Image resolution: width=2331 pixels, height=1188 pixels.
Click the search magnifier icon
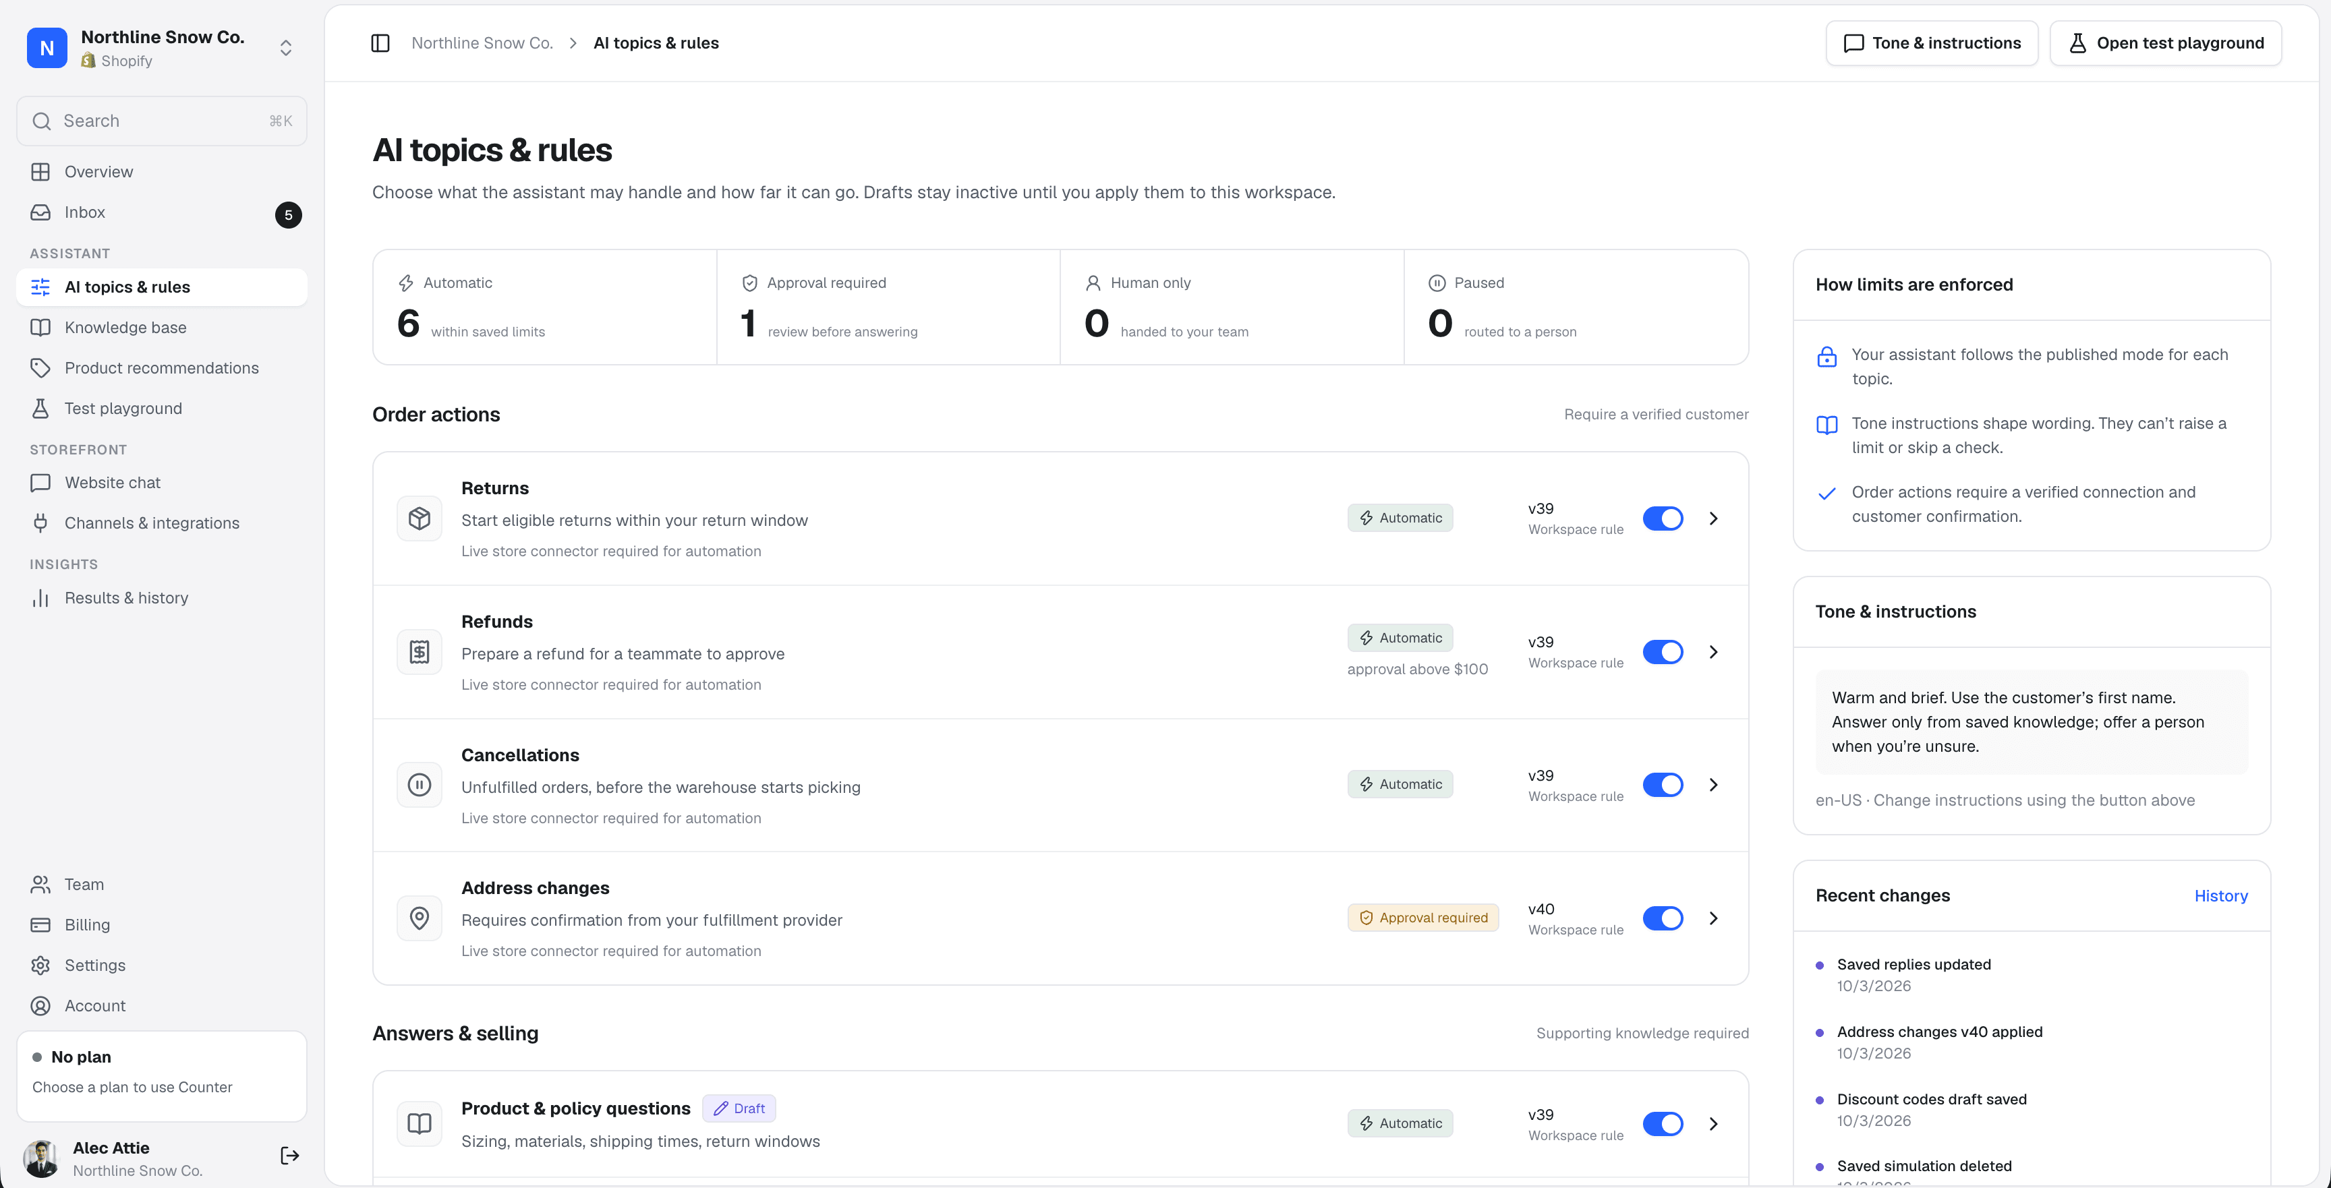pyautogui.click(x=42, y=121)
